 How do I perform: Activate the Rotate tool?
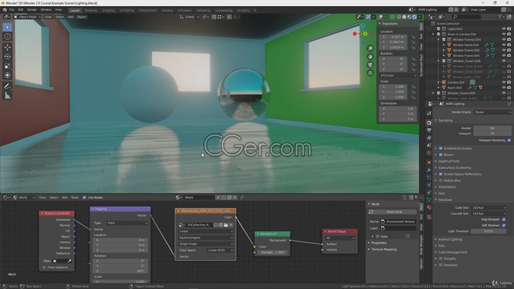pyautogui.click(x=7, y=57)
